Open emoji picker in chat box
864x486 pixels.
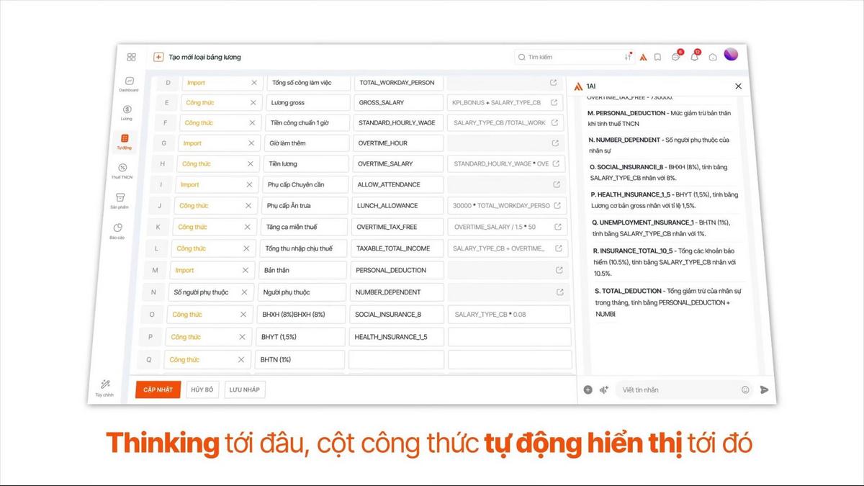coord(745,390)
